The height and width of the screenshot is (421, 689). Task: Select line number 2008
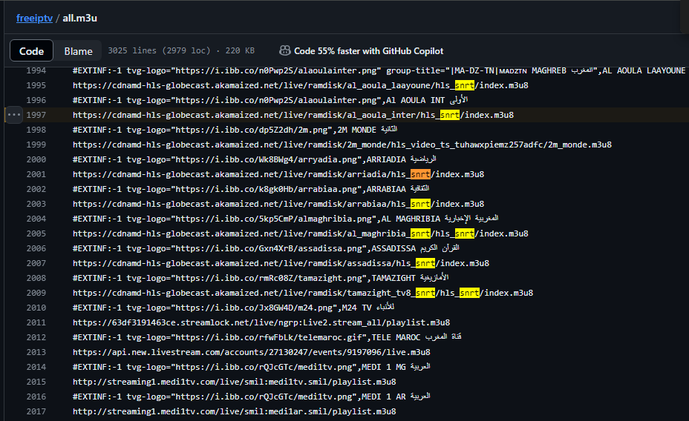tap(36, 278)
